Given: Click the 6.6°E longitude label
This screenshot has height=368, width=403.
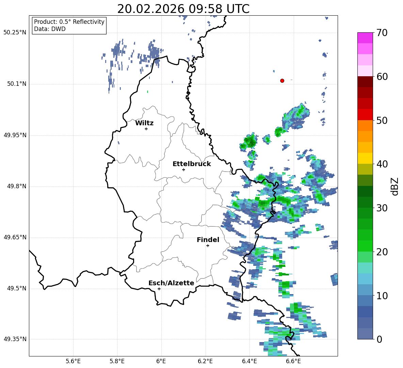Looking at the screenshot, I should click(x=293, y=361).
